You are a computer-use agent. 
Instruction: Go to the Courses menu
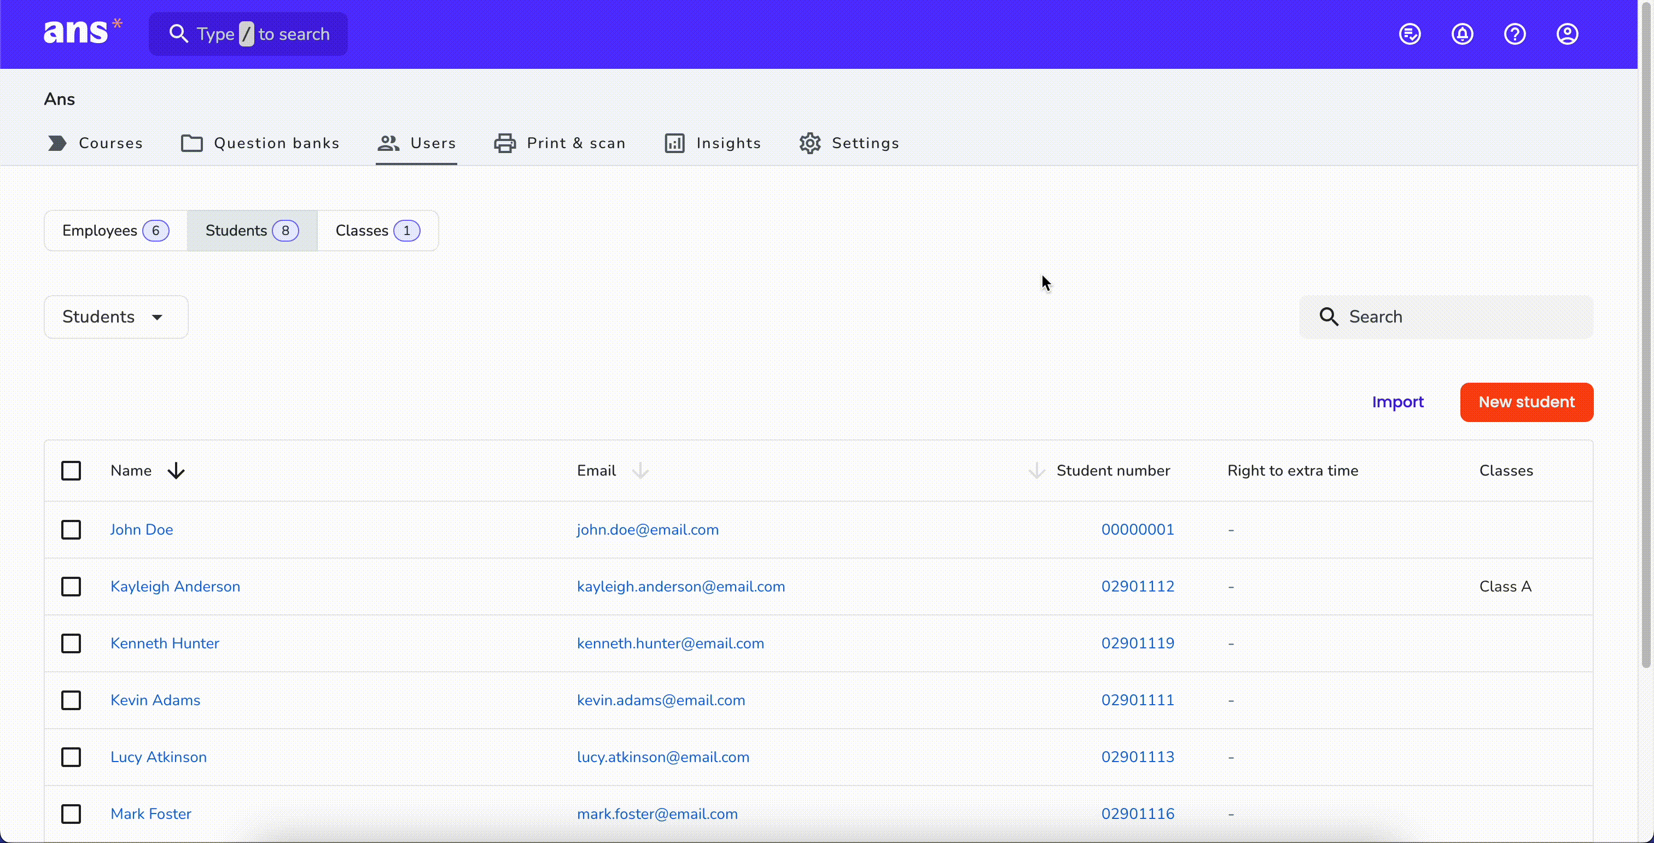(95, 143)
